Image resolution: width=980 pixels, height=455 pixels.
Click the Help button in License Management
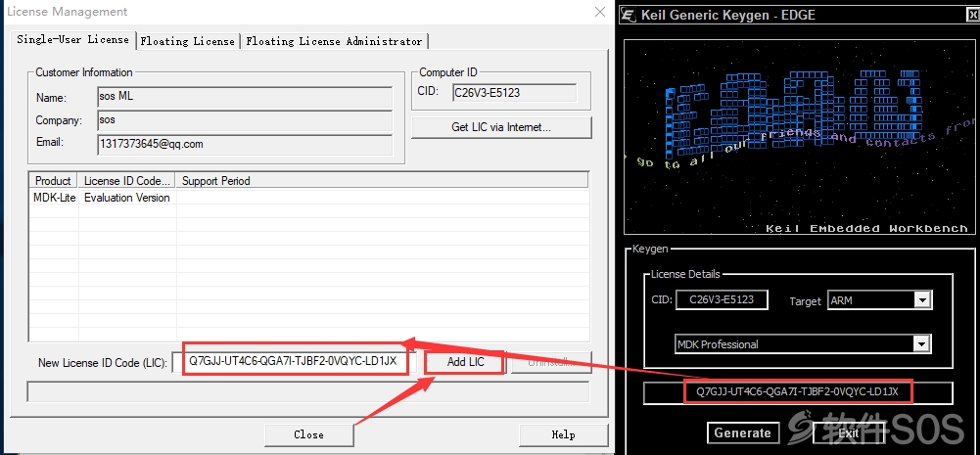[x=563, y=434]
